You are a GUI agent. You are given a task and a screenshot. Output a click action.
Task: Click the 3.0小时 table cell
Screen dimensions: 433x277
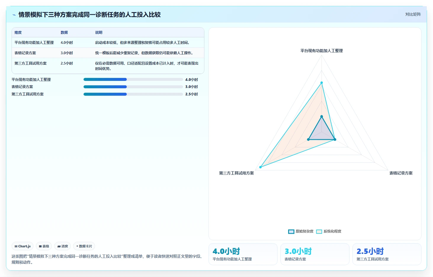coord(67,53)
